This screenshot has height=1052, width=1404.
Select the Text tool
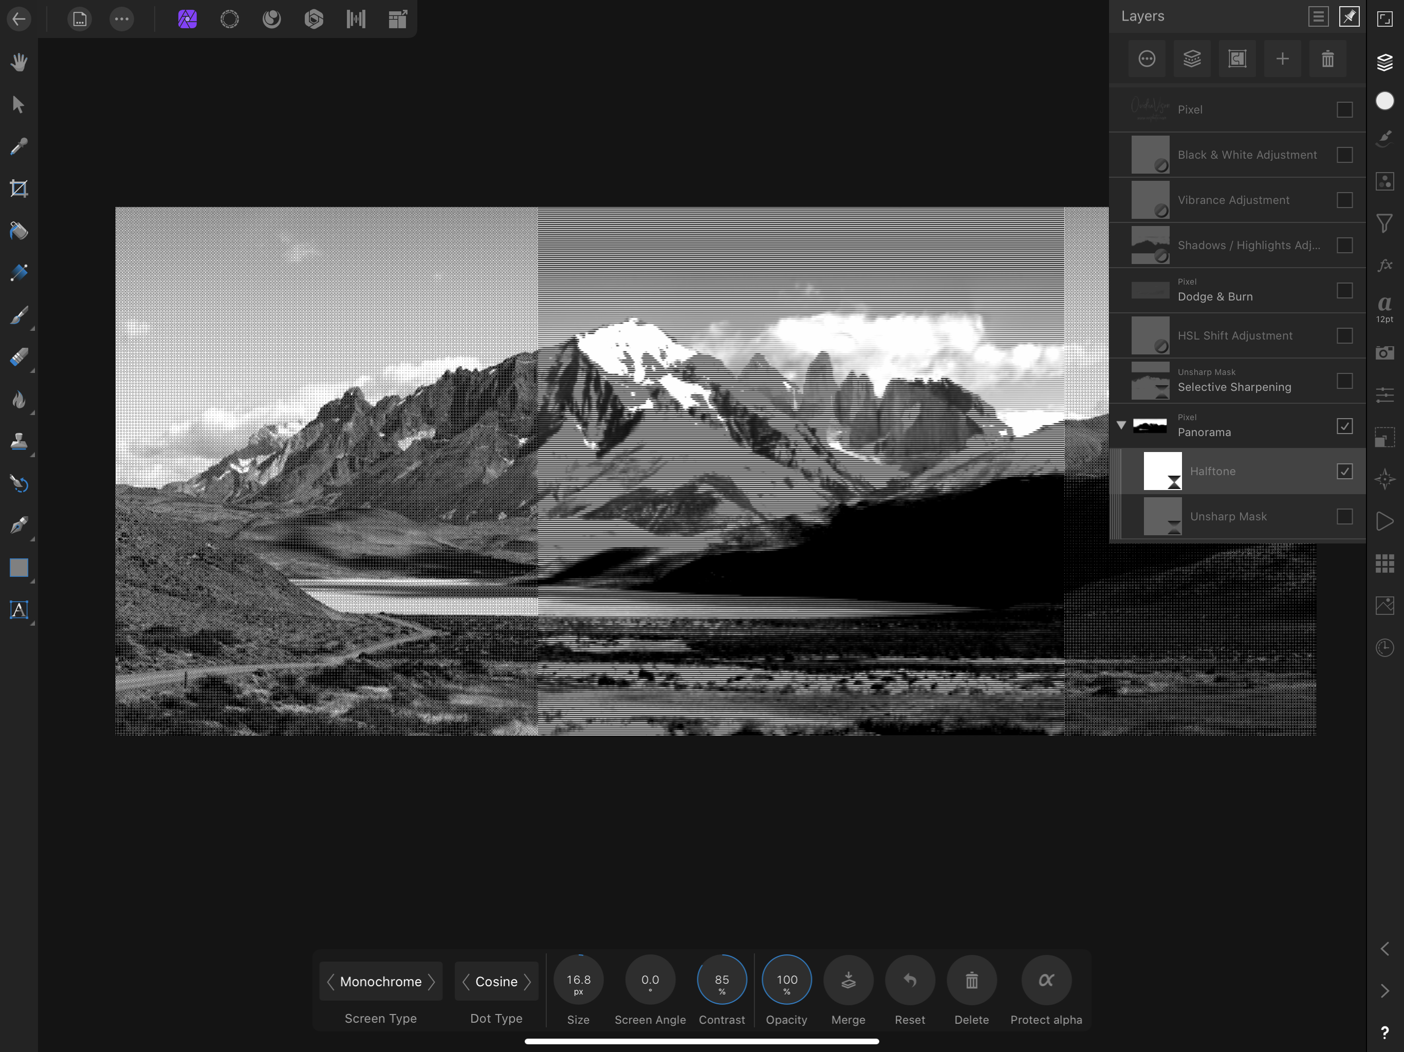19,610
